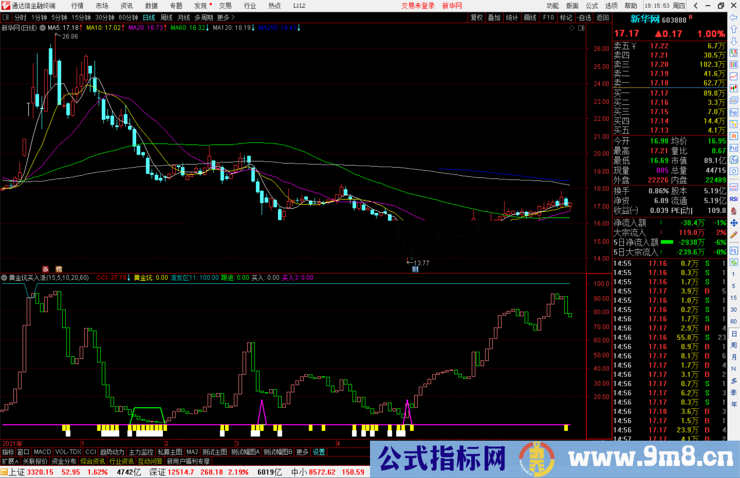
Task: Show the RSI indicator icon in right sidebar
Action: tap(734, 199)
